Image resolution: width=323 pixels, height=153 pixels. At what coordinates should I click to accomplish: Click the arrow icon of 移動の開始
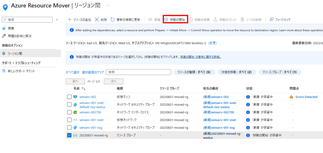coord(166,20)
